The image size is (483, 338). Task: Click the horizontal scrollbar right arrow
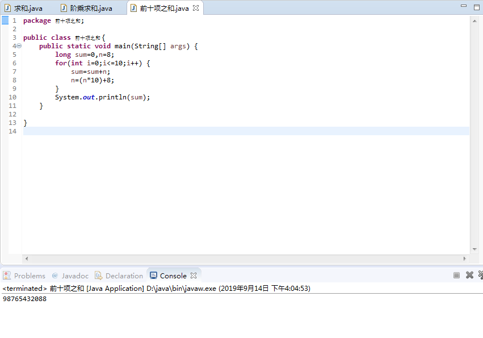464,258
